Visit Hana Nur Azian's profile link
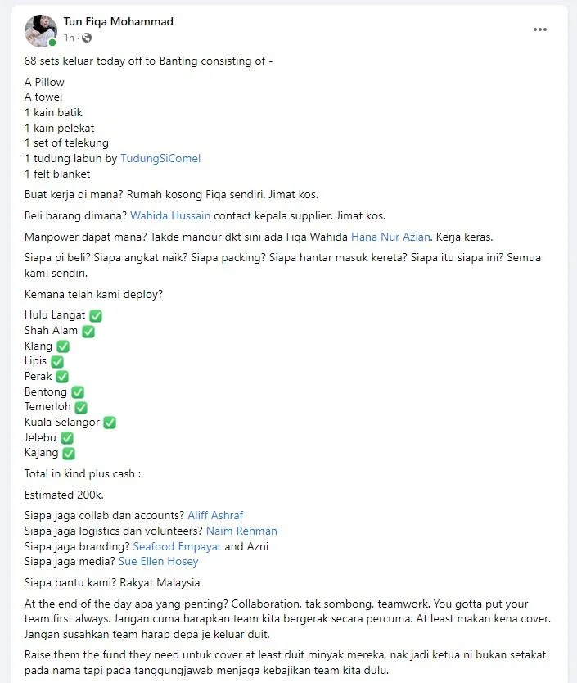The image size is (577, 683). coord(390,237)
